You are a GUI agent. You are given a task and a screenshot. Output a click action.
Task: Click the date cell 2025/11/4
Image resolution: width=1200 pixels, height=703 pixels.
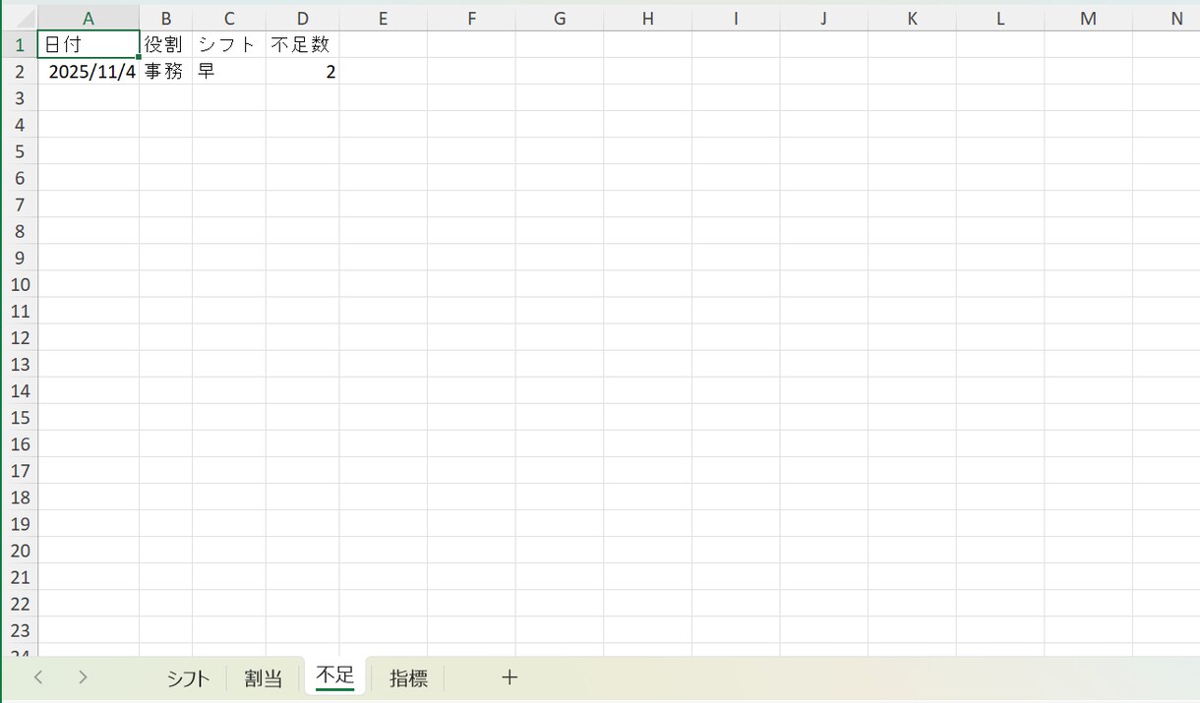pos(89,71)
